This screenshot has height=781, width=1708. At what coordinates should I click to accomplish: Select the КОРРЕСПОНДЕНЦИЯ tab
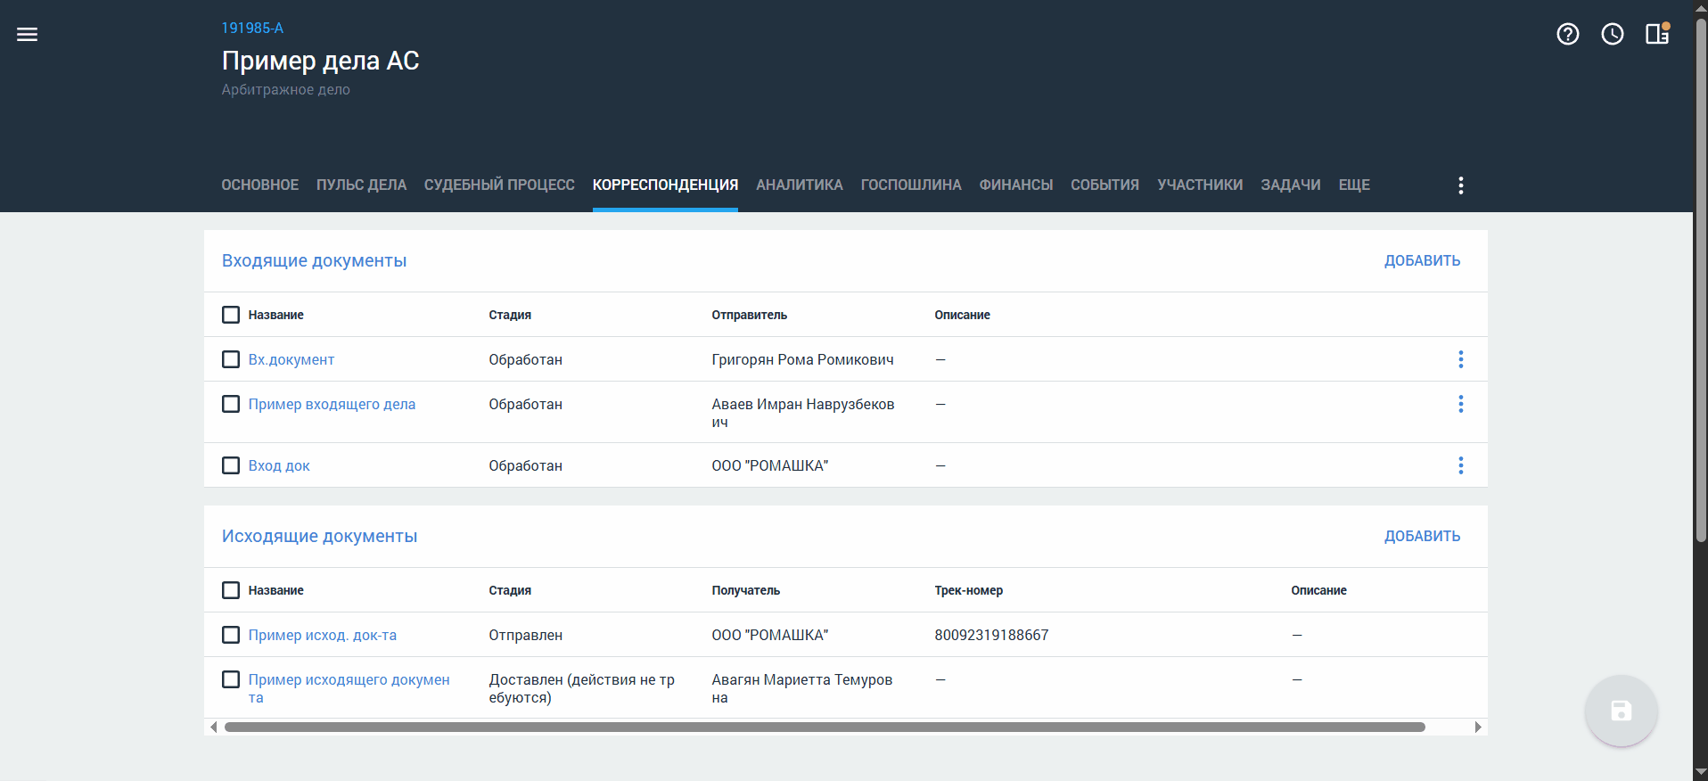(x=665, y=185)
